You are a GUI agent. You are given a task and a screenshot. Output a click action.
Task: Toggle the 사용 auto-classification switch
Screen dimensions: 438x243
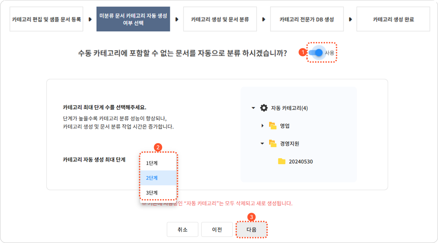tap(316, 53)
